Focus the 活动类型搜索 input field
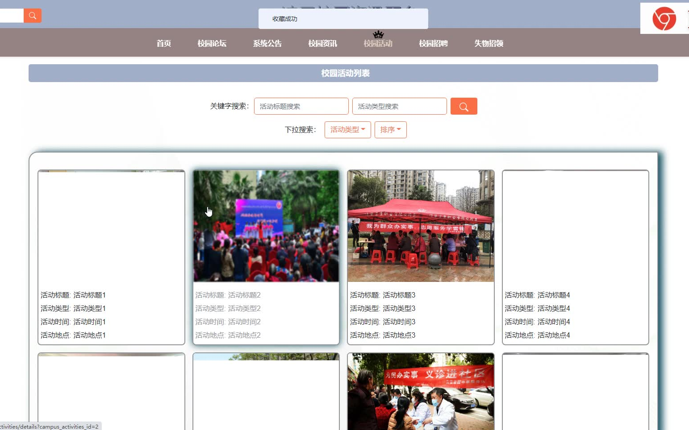Image resolution: width=689 pixels, height=430 pixels. [x=400, y=106]
